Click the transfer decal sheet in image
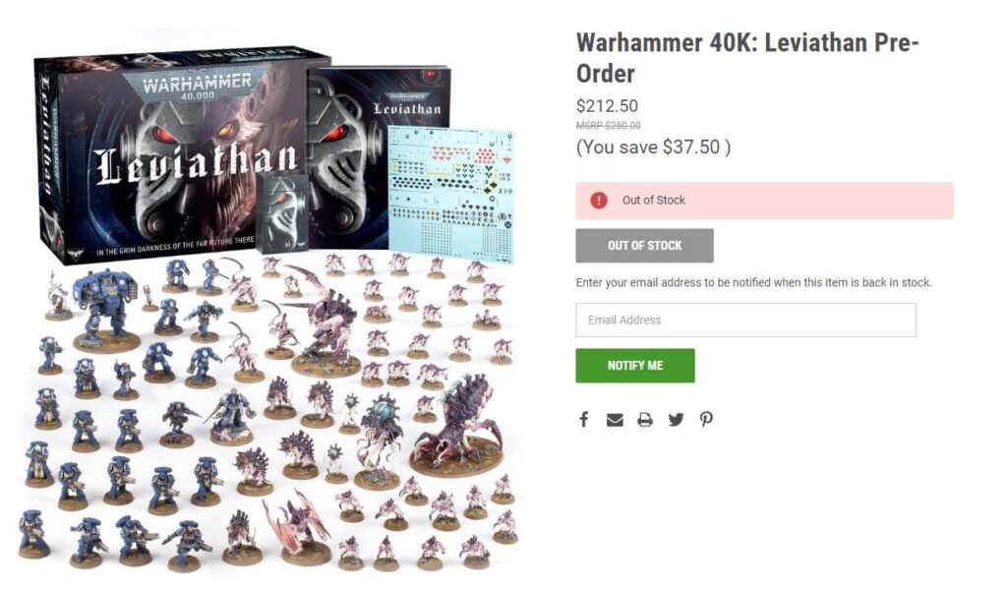Screen dimensions: 1007x591 [451, 195]
